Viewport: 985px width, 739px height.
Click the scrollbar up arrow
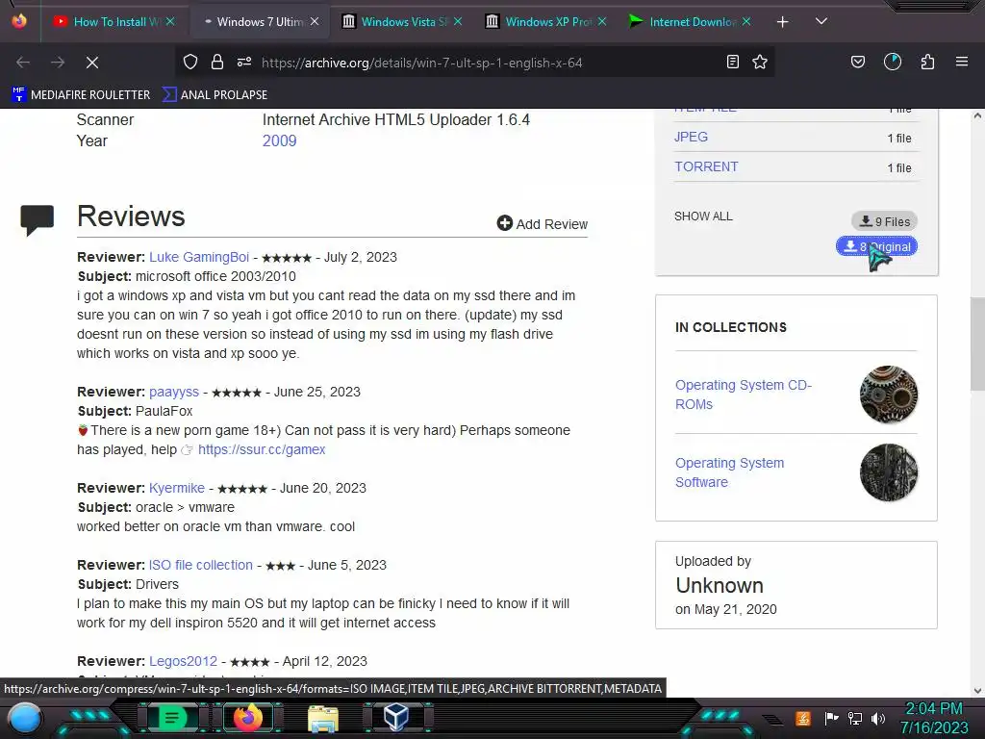click(977, 115)
